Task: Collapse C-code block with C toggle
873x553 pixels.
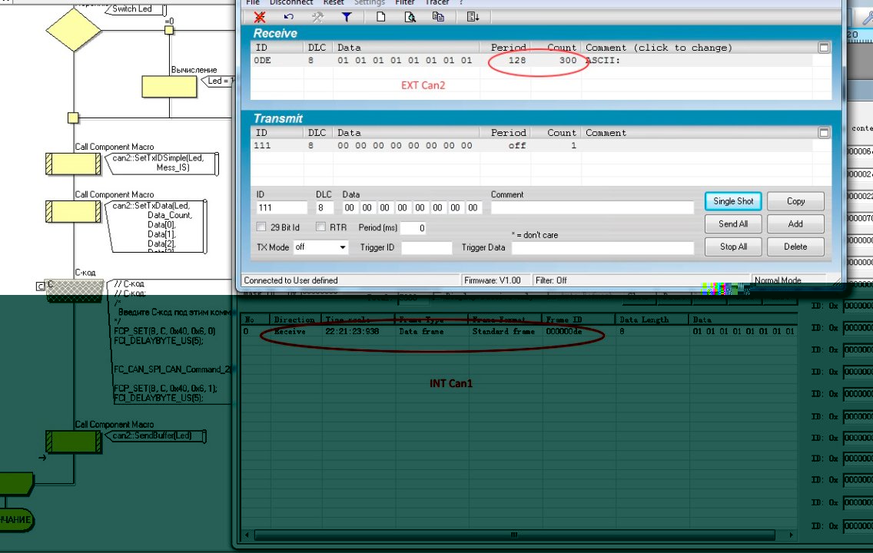Action: tap(40, 286)
